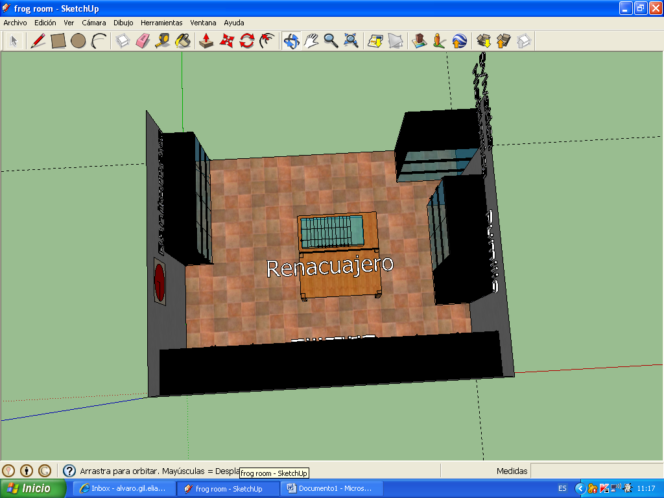664x498 pixels.
Task: Toggle the Select arrow tool
Action: [x=13, y=41]
